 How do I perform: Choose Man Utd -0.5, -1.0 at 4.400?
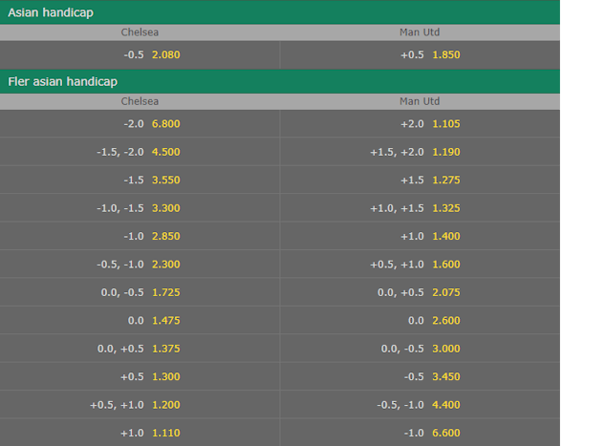[x=420, y=405]
